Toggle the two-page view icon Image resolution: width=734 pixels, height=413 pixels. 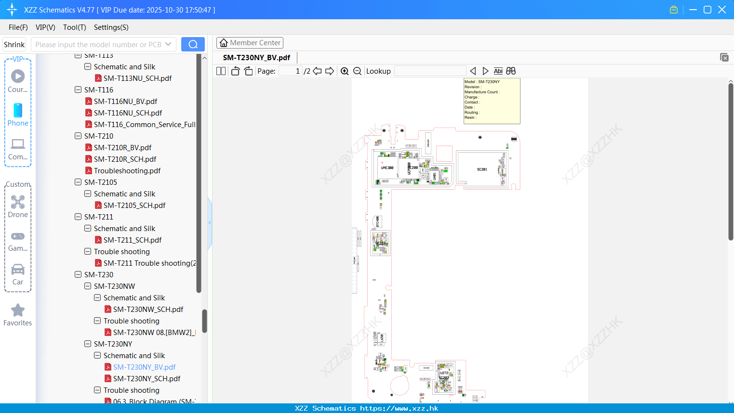click(x=221, y=71)
